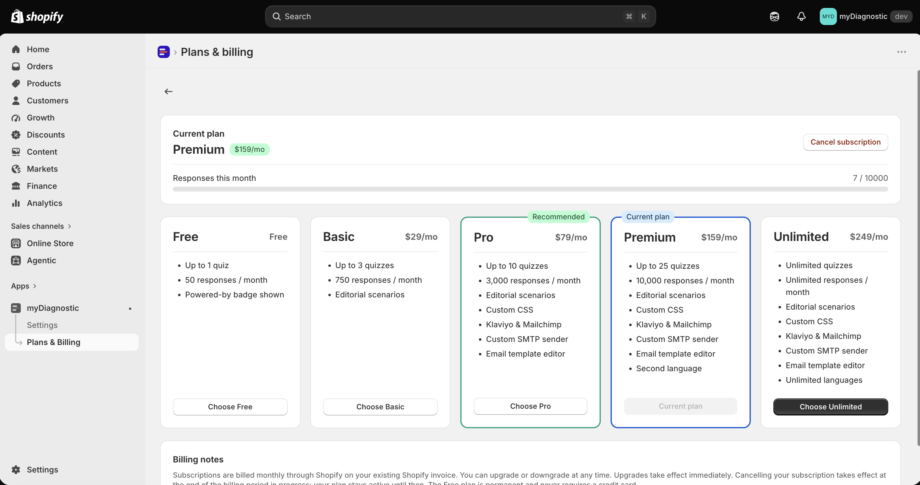The height and width of the screenshot is (485, 920).
Task: Open myDiagnostic app in sidebar
Action: pyautogui.click(x=71, y=308)
